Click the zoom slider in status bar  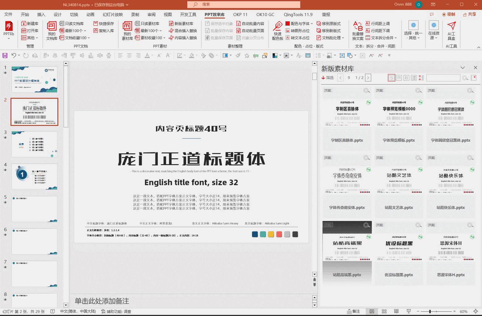click(x=436, y=312)
